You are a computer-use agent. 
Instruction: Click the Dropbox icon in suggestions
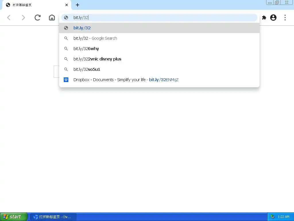pyautogui.click(x=66, y=80)
